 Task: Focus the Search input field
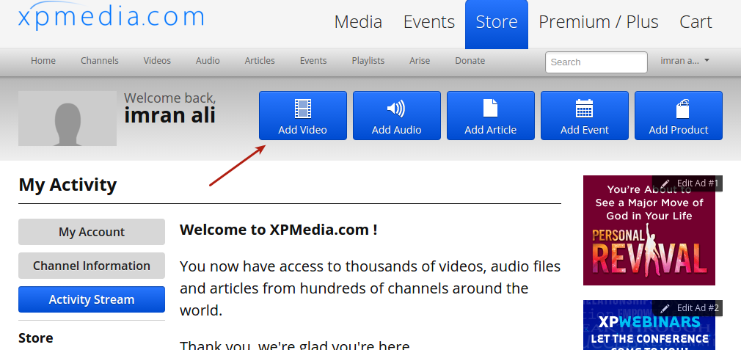pyautogui.click(x=596, y=62)
